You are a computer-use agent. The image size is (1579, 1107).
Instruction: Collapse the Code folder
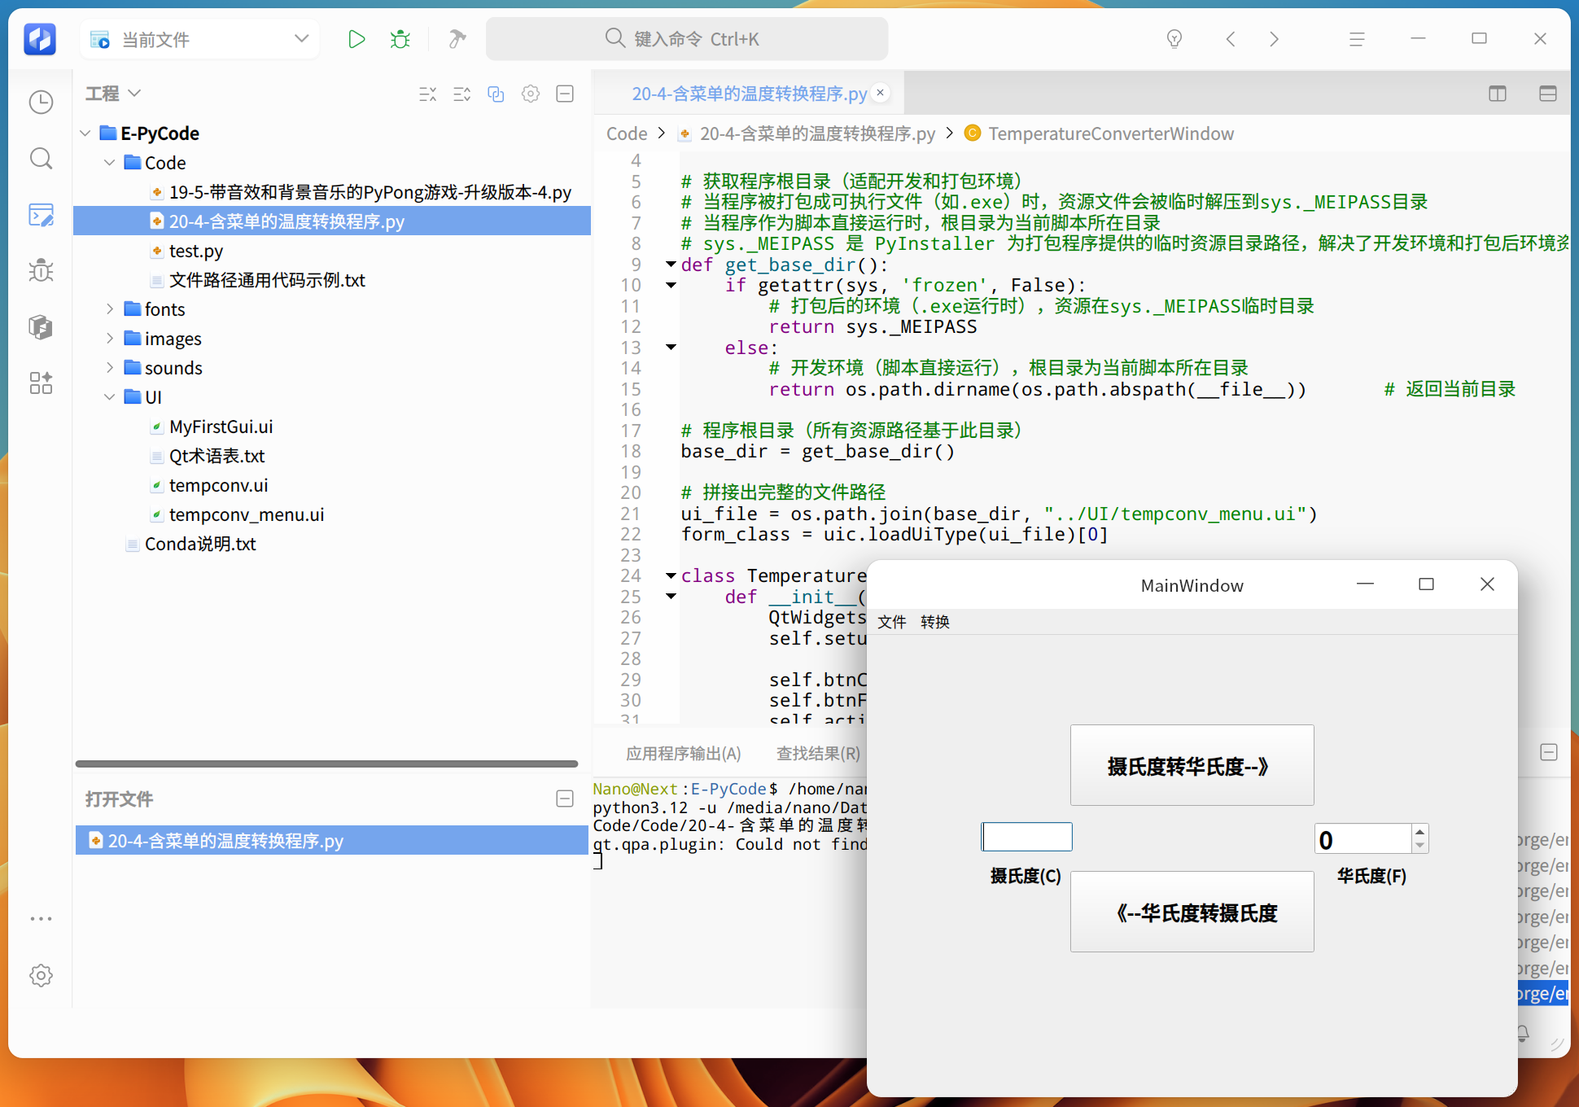click(110, 163)
